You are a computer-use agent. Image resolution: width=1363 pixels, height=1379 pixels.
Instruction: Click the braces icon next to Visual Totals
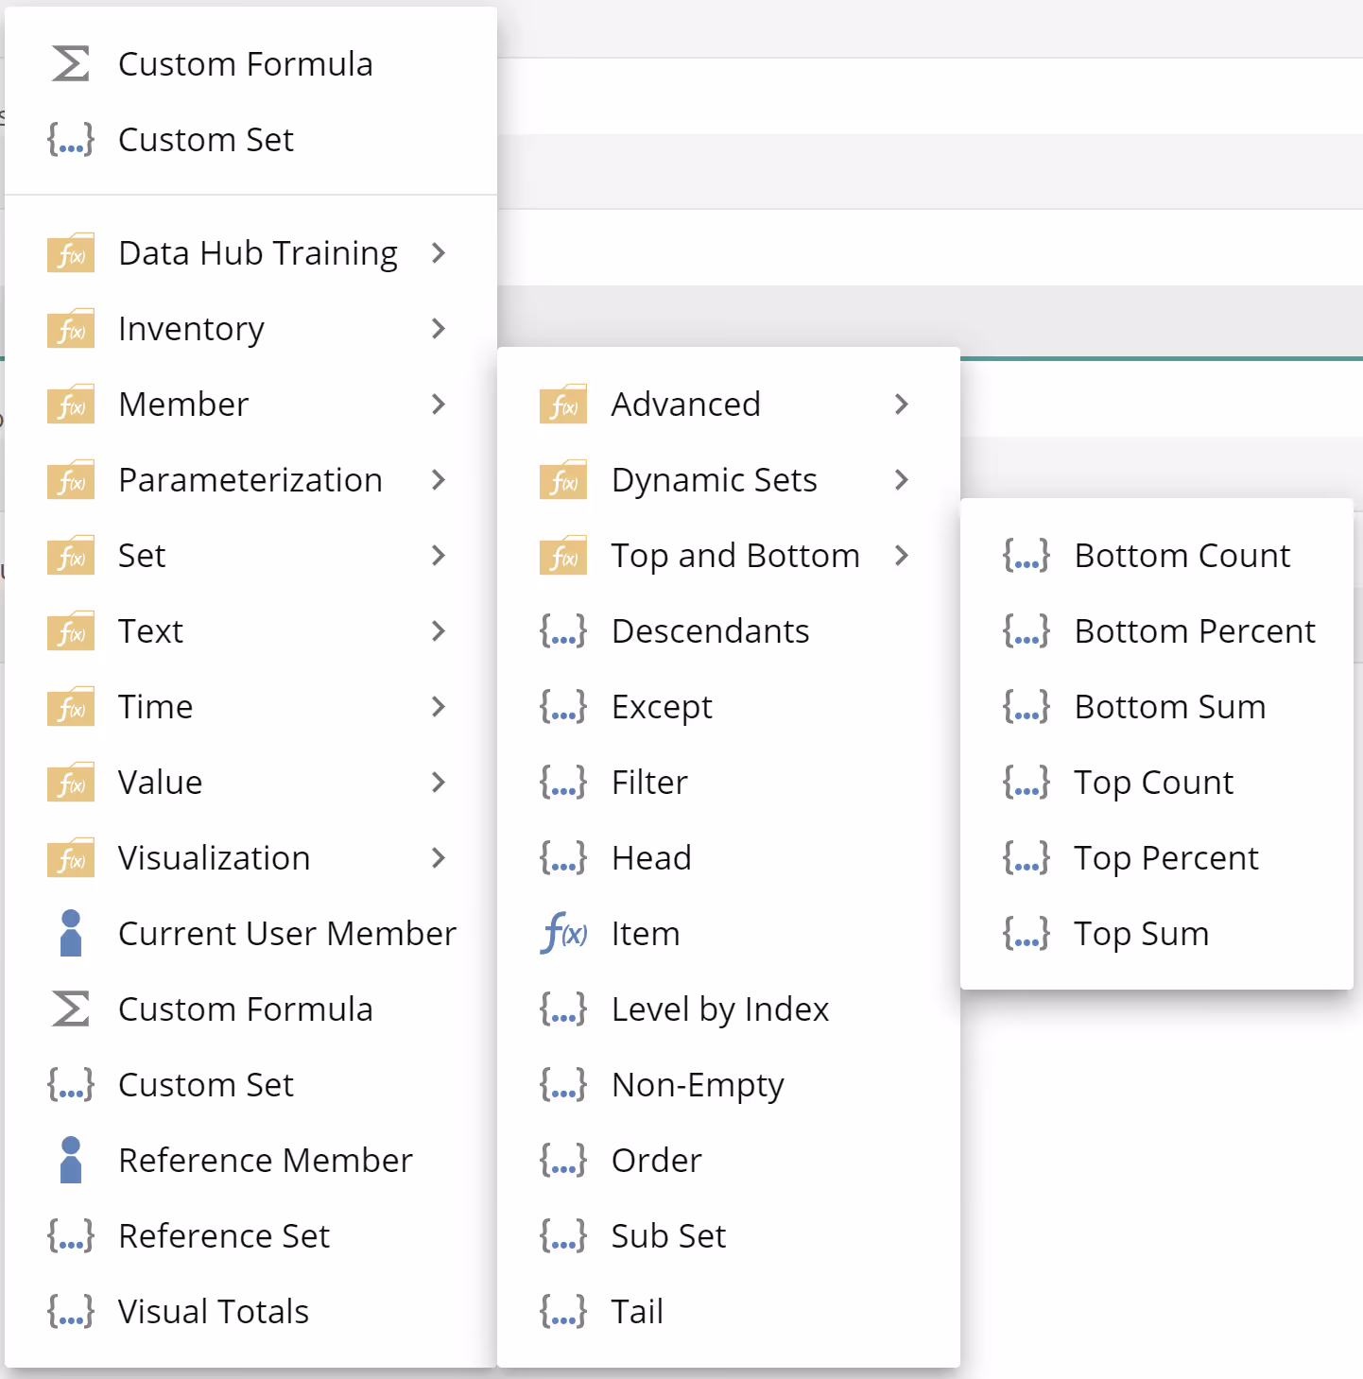(71, 1312)
